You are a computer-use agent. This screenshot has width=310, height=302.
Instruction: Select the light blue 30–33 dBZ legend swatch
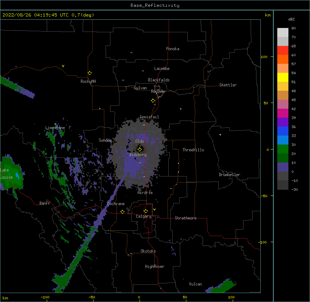click(283, 140)
